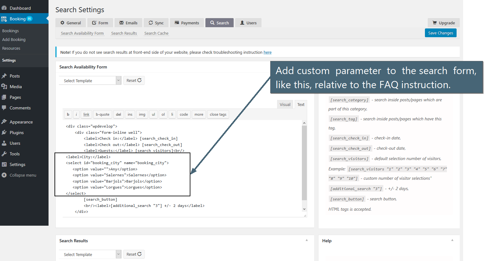486x261 pixels.
Task: Insert bold tag with b button
Action: [68, 114]
